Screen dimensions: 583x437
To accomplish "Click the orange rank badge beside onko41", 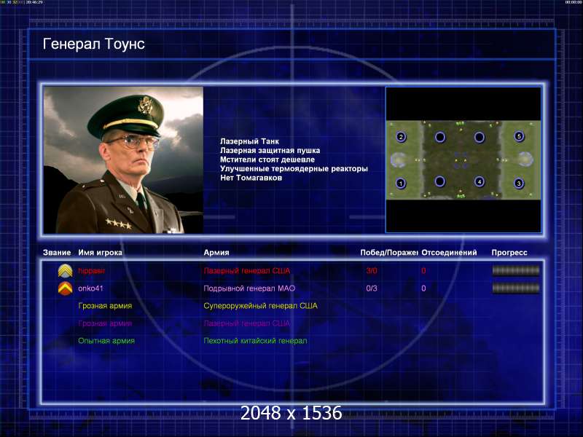I will (x=65, y=288).
